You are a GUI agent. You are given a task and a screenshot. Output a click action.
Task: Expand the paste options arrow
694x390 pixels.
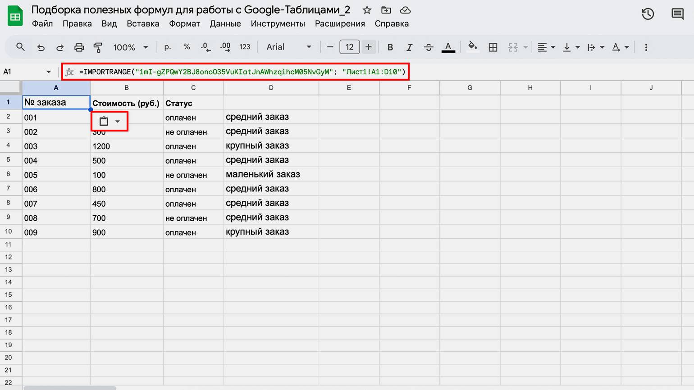pos(118,122)
